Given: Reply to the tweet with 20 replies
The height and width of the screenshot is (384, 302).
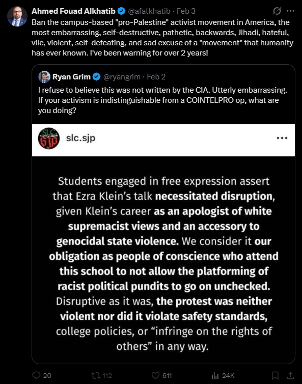Looking at the screenshot, I should click(42, 375).
